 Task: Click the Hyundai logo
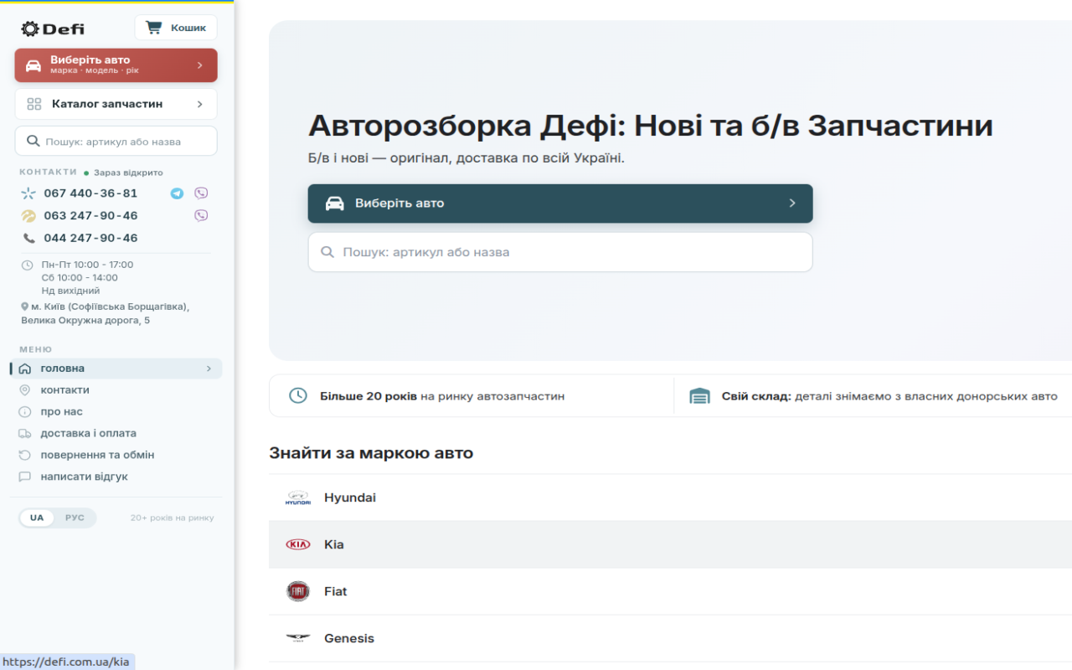pyautogui.click(x=298, y=498)
